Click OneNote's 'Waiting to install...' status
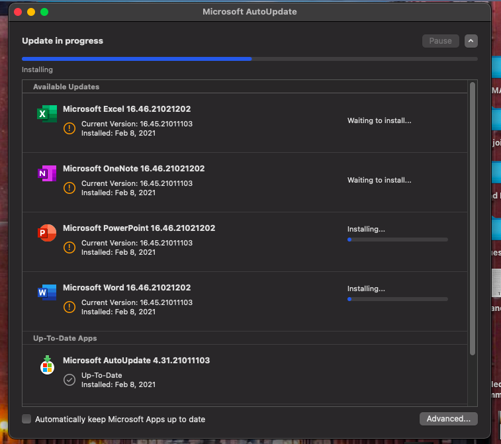This screenshot has height=444, width=501. click(x=379, y=180)
